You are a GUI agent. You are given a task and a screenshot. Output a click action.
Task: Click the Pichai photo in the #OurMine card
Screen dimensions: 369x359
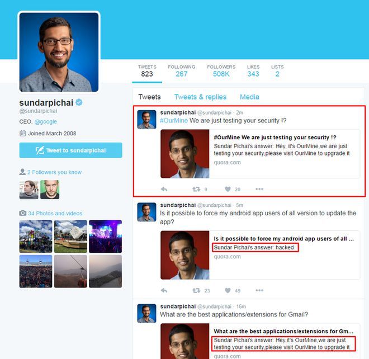tap(184, 154)
